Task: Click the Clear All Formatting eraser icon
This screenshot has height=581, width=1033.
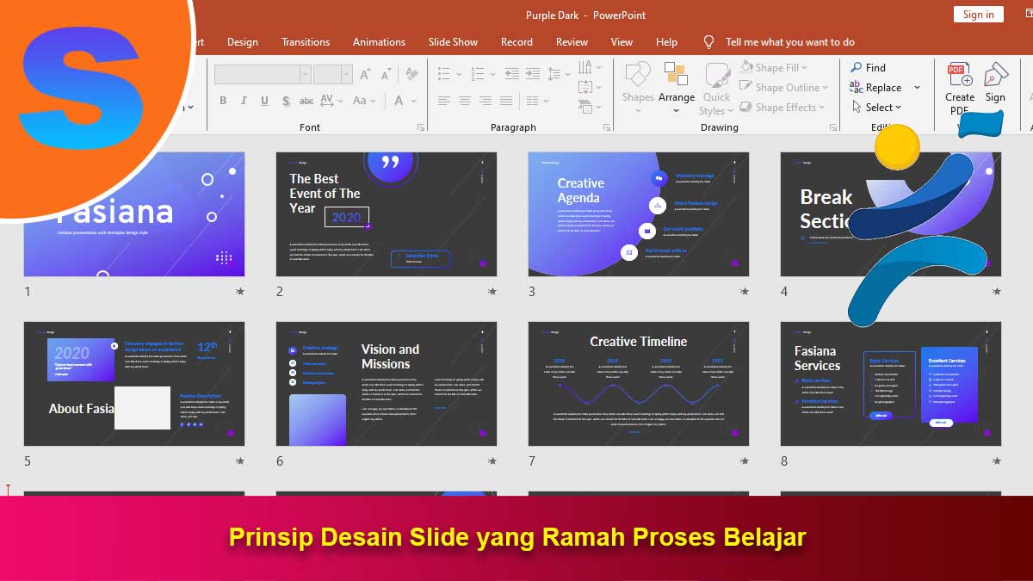Action: pos(411,75)
